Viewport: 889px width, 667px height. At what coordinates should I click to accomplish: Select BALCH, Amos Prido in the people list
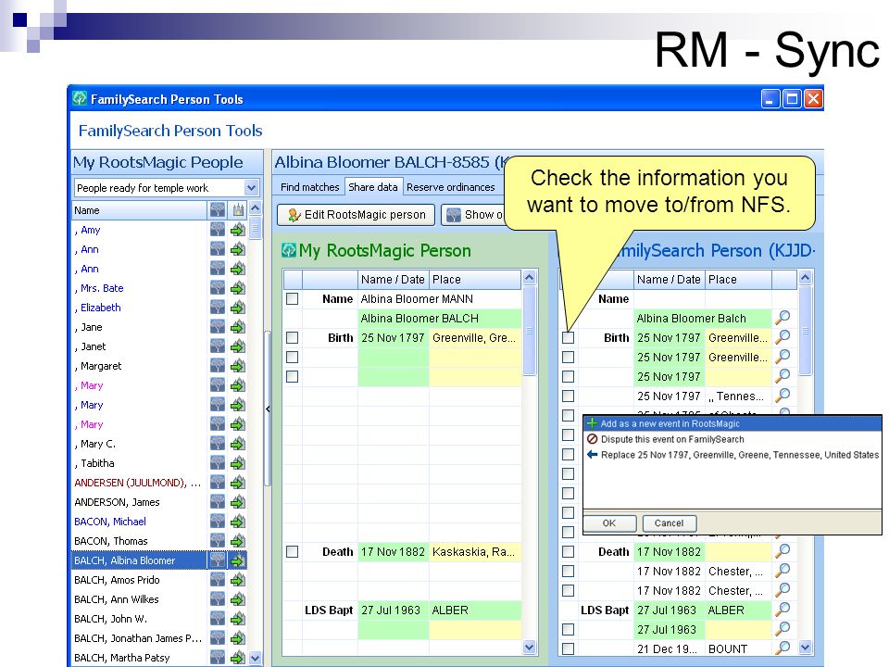pos(138,580)
